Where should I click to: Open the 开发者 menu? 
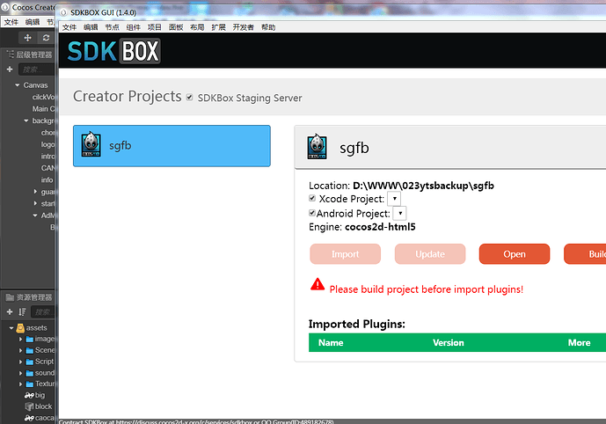(243, 27)
